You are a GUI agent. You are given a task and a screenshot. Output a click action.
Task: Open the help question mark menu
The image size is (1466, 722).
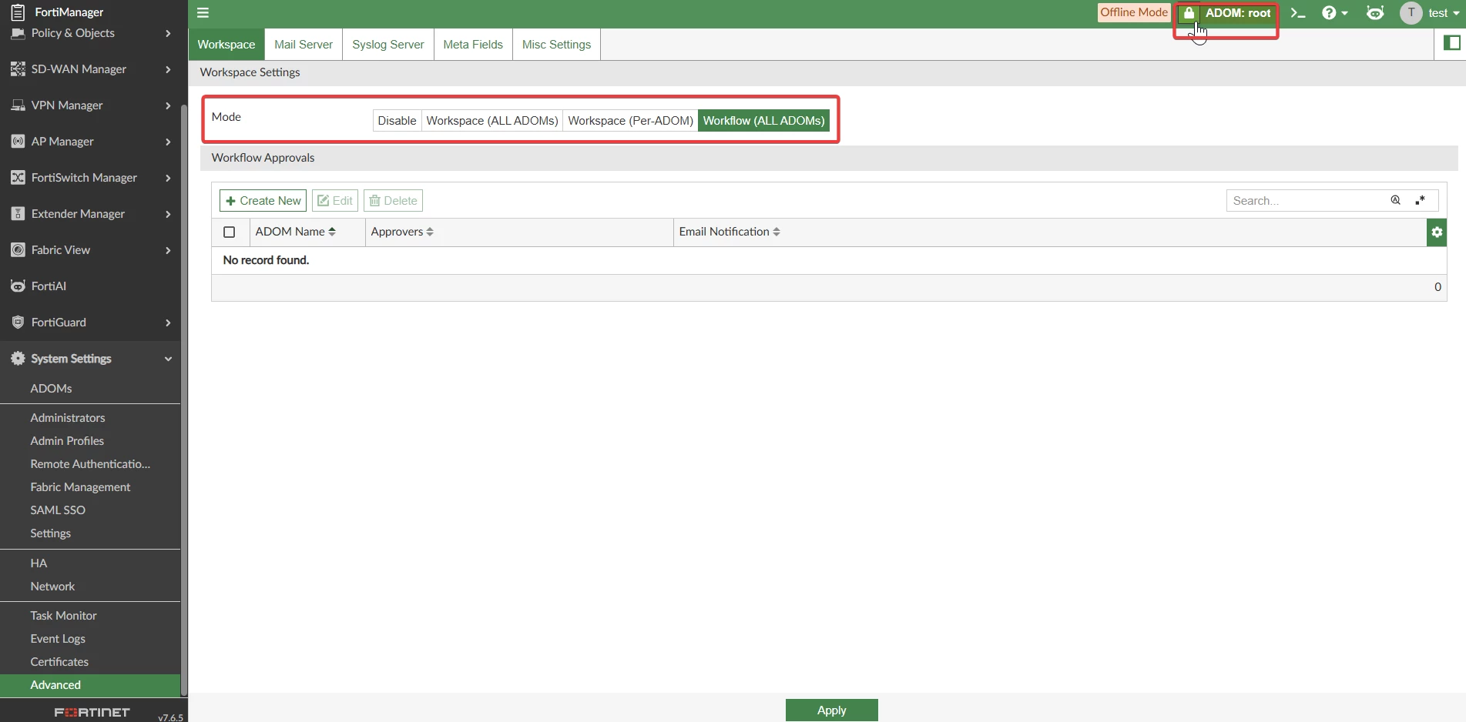(1335, 13)
